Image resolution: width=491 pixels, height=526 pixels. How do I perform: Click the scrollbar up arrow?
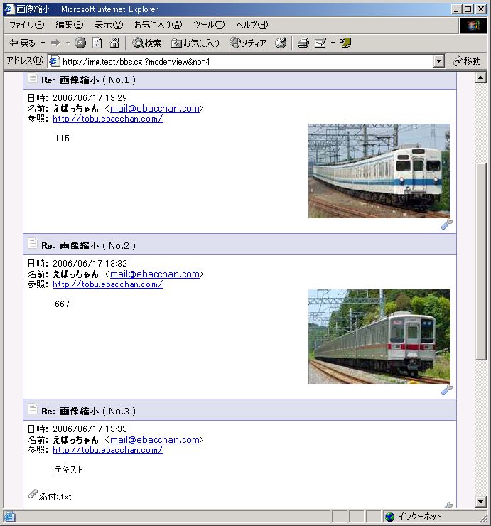coord(480,77)
